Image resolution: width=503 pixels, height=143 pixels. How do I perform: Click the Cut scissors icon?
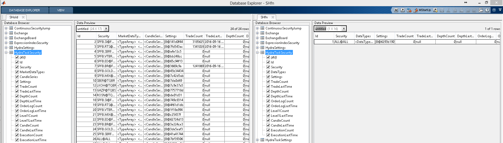pyautogui.click(x=448, y=10)
